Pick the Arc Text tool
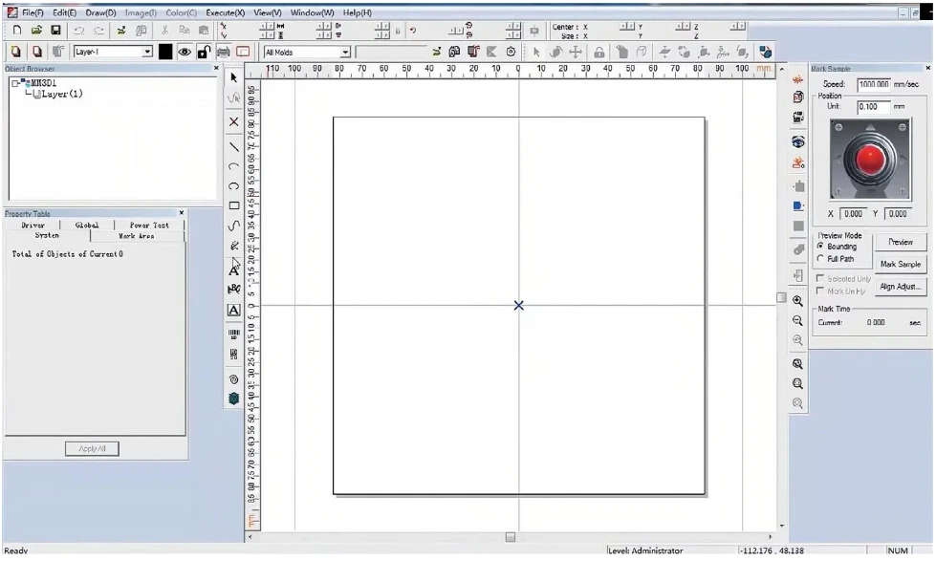The height and width of the screenshot is (561, 936). pyautogui.click(x=234, y=290)
